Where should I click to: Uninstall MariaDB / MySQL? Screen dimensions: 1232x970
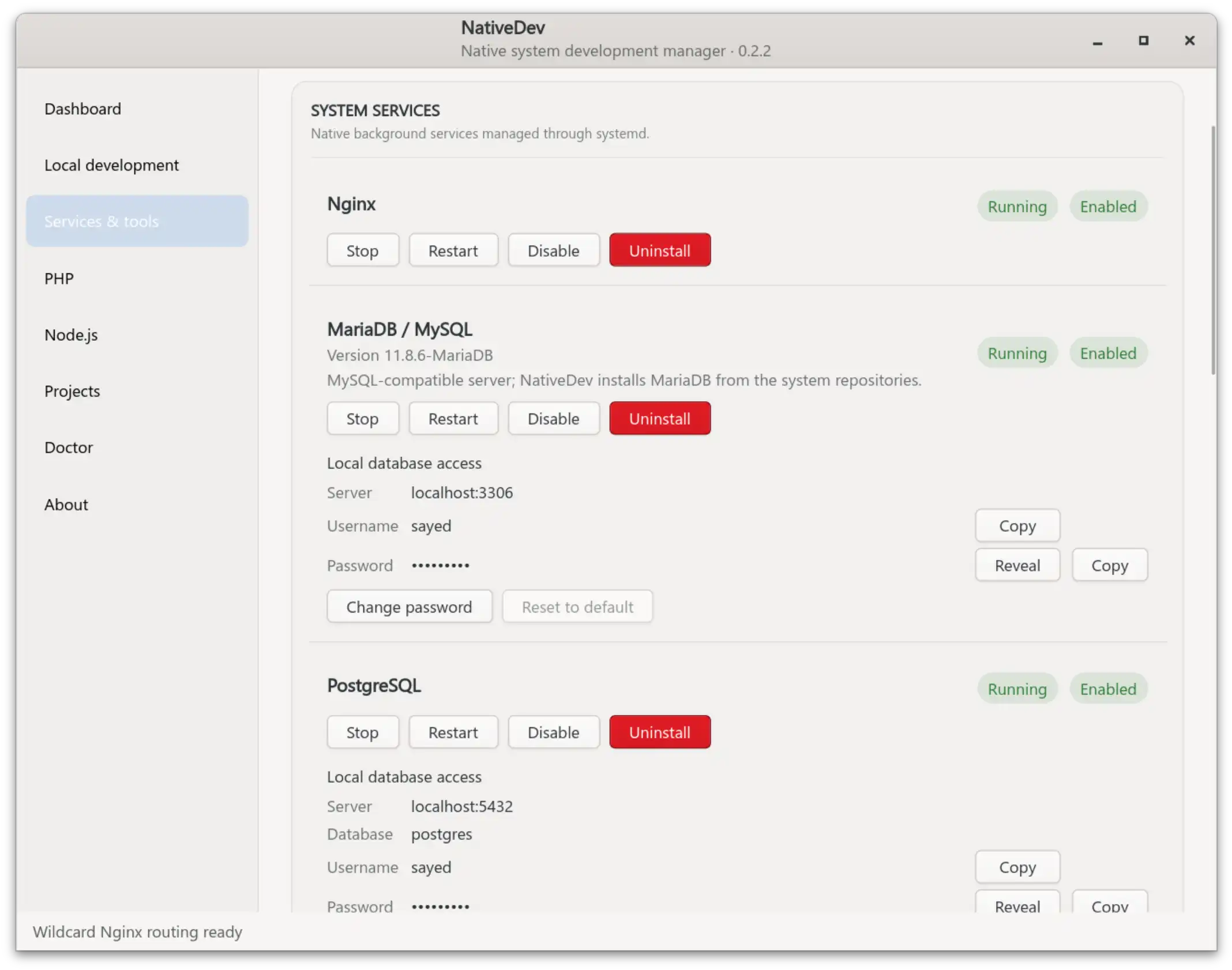tap(660, 418)
